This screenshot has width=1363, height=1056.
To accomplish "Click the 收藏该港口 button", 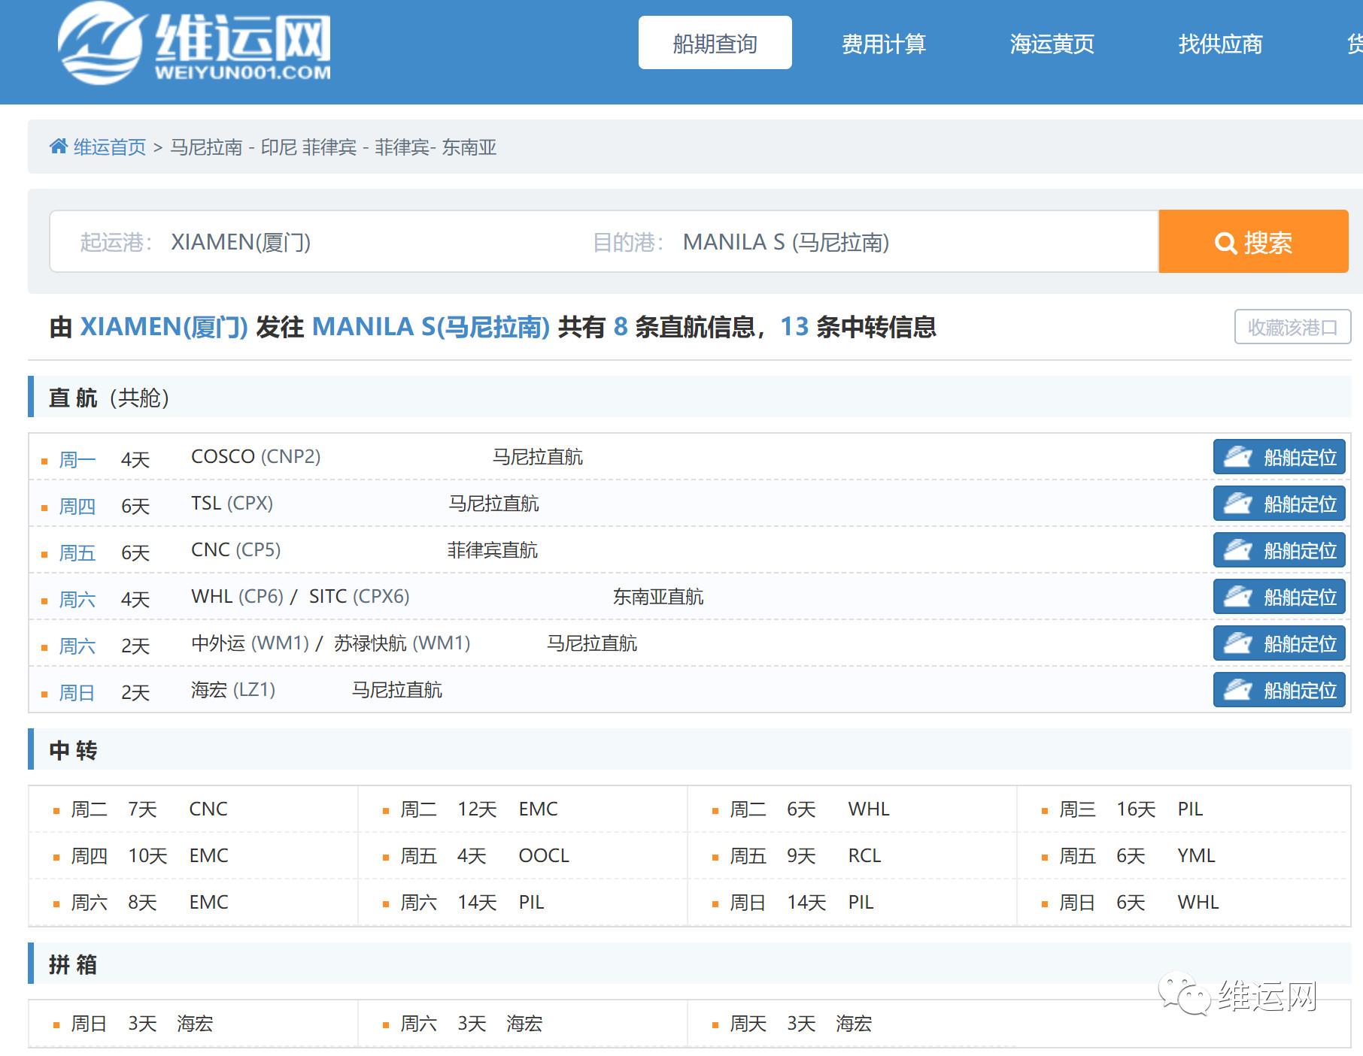I will click(x=1292, y=327).
